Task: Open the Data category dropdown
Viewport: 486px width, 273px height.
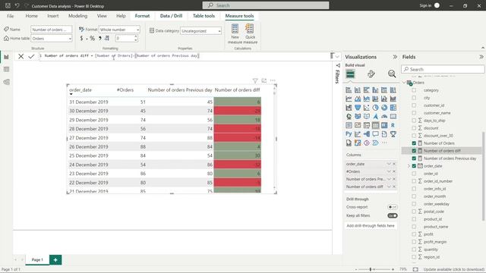Action: pyautogui.click(x=200, y=31)
